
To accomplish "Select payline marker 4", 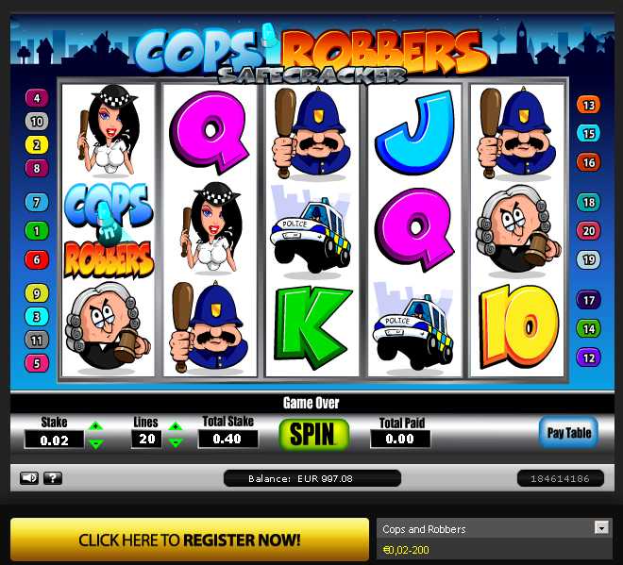I will pyautogui.click(x=37, y=98).
